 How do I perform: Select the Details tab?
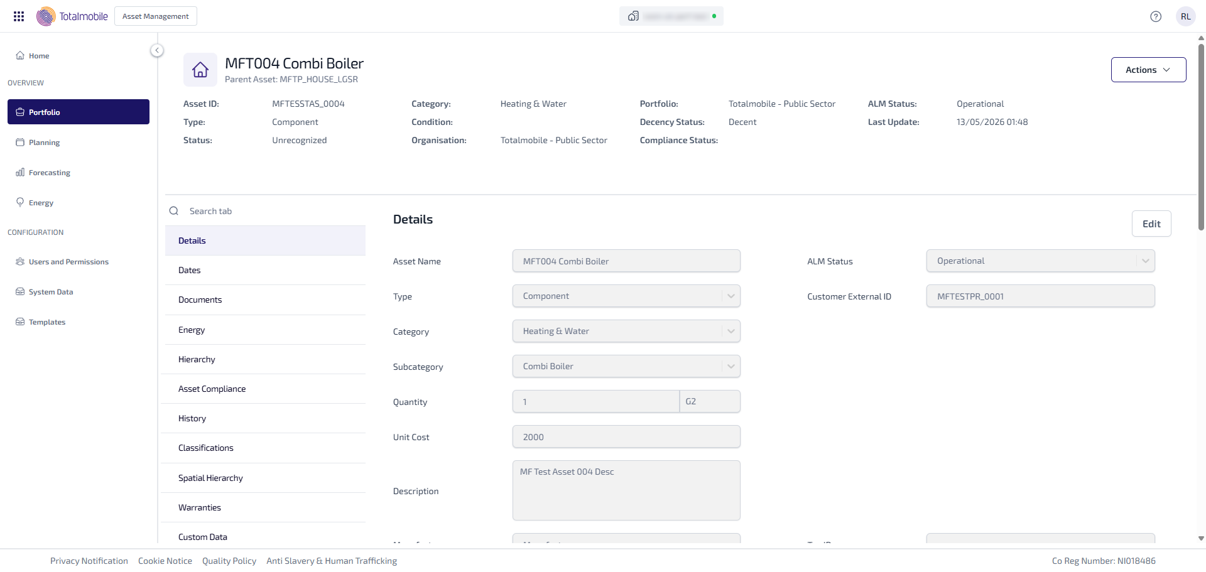point(265,240)
